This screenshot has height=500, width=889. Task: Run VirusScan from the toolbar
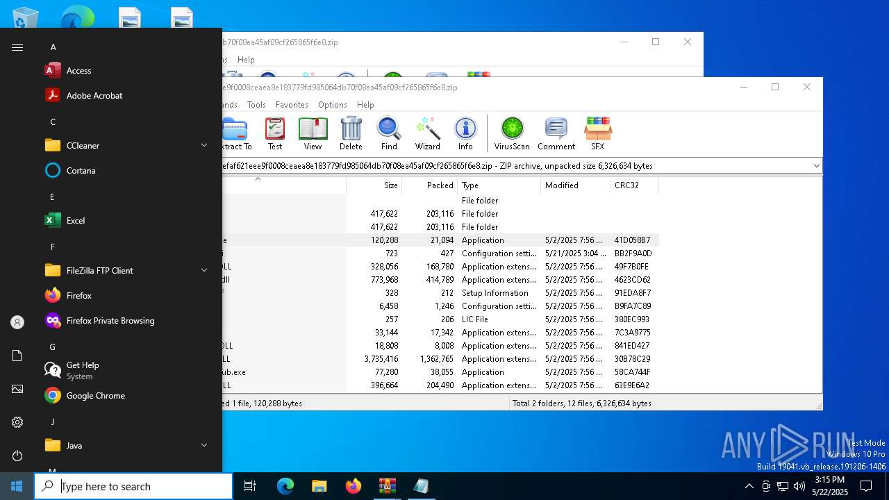[512, 133]
